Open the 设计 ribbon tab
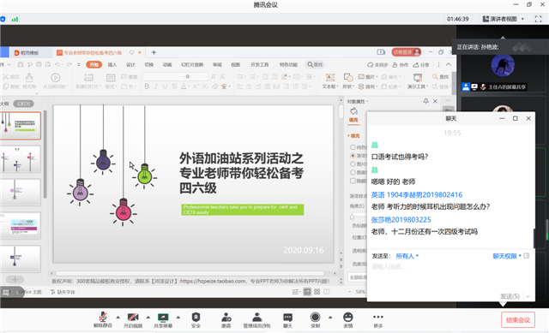 coord(130,65)
